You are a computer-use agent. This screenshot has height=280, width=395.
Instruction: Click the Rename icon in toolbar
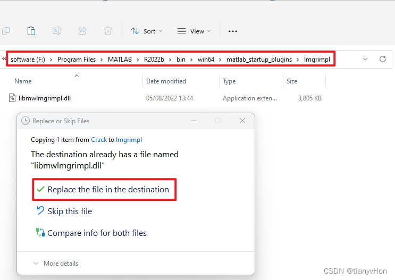coord(57,31)
